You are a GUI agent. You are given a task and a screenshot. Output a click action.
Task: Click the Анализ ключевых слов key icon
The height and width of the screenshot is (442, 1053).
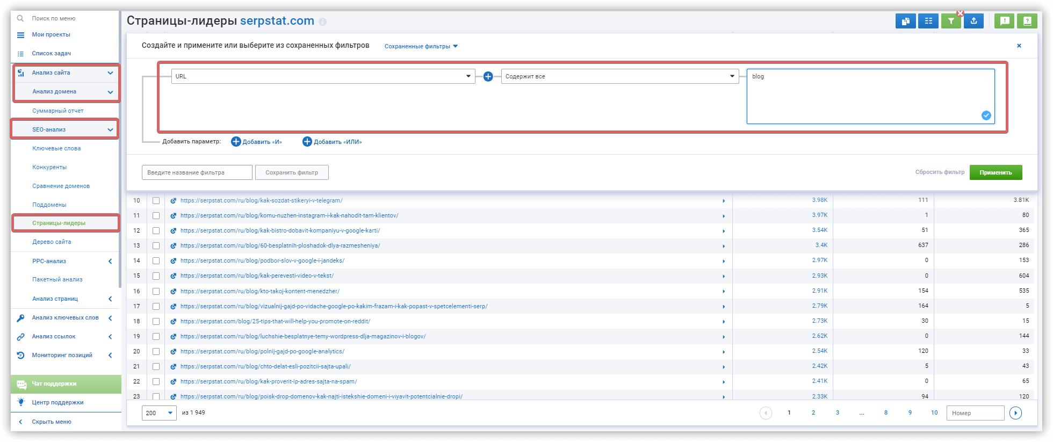(x=20, y=318)
